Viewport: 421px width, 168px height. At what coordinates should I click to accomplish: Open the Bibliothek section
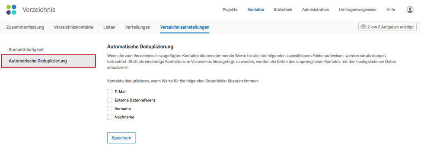click(x=283, y=10)
